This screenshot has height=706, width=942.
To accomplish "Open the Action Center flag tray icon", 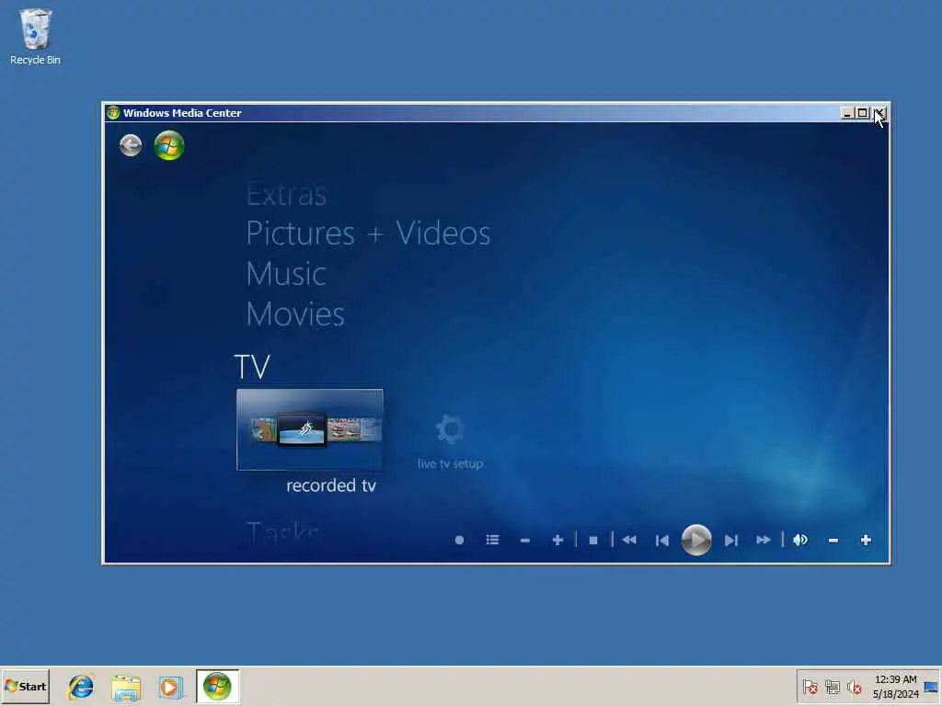I will (810, 687).
